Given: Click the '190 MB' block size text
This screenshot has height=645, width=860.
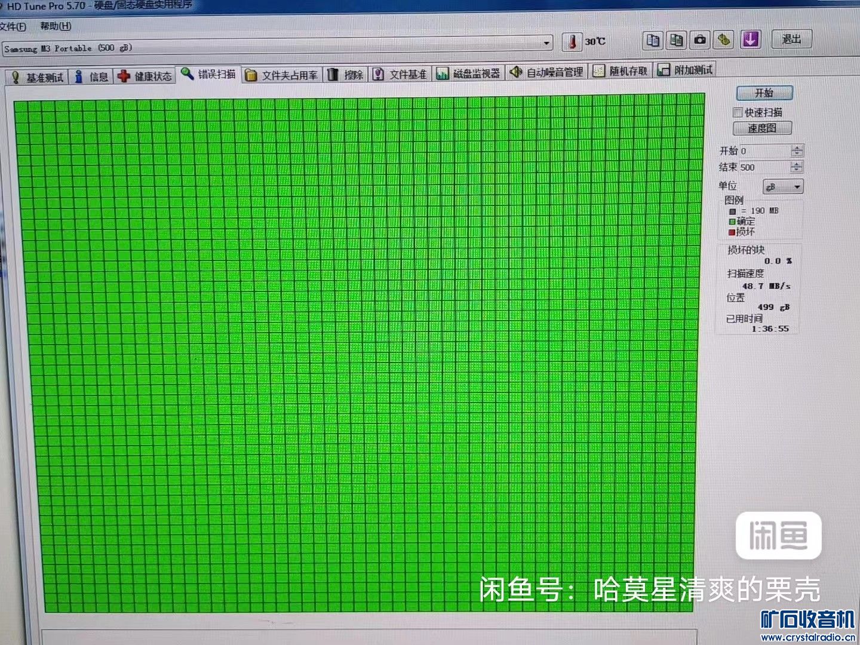Looking at the screenshot, I should coord(764,211).
